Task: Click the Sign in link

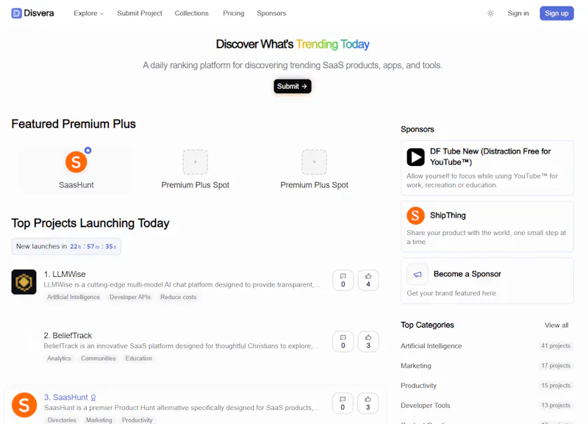Action: click(x=518, y=13)
